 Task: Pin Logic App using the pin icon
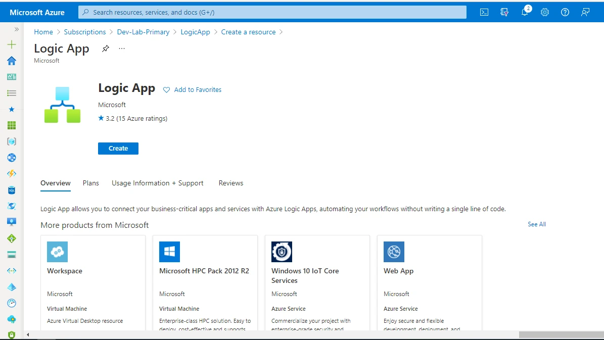[x=106, y=48]
